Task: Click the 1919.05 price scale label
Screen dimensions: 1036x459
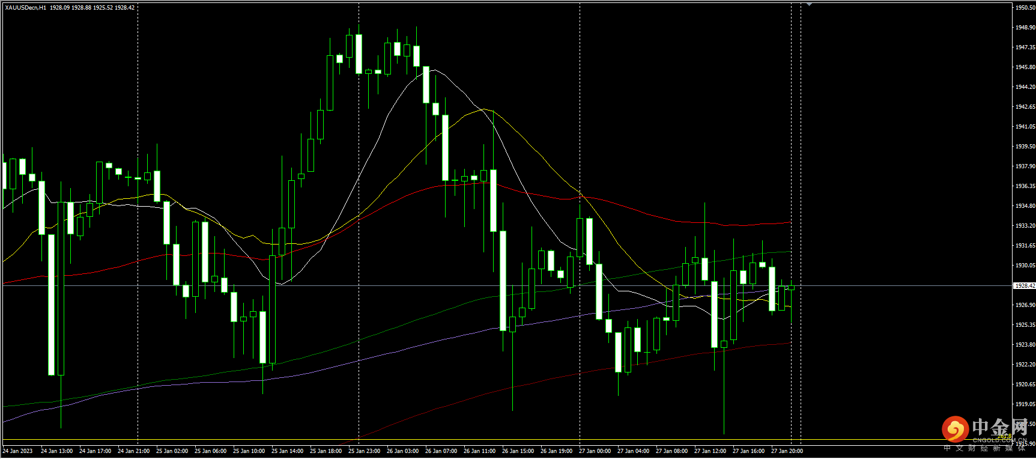Action: pos(1025,404)
